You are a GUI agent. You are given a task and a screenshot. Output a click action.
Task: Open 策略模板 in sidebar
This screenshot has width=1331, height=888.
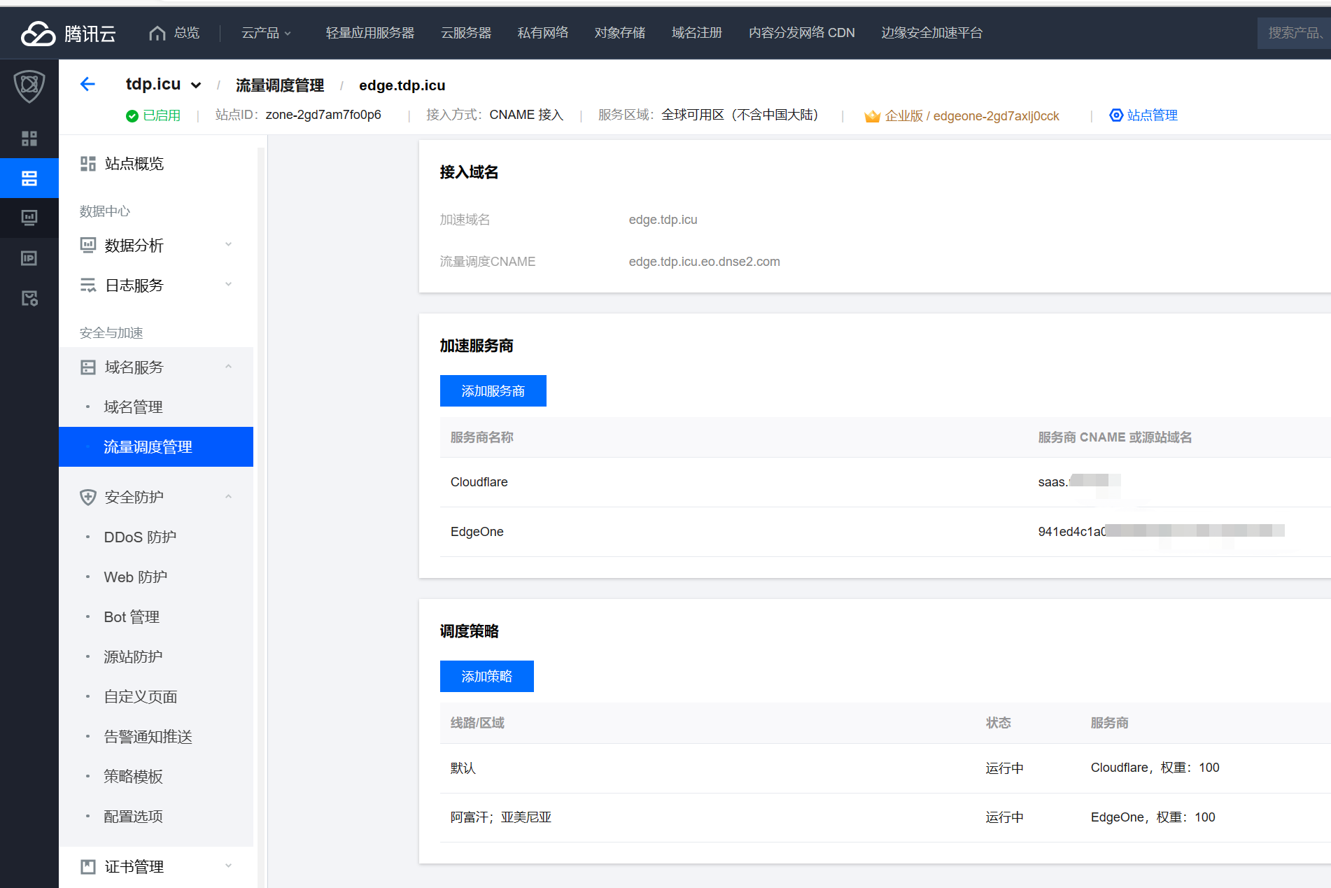(133, 777)
